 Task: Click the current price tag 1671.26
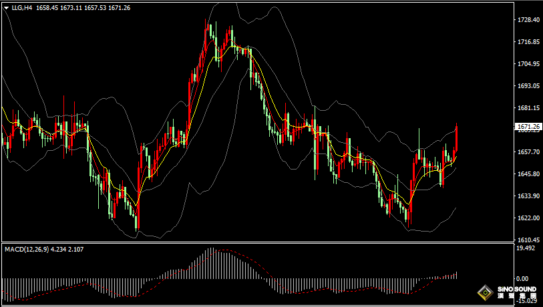click(528, 126)
